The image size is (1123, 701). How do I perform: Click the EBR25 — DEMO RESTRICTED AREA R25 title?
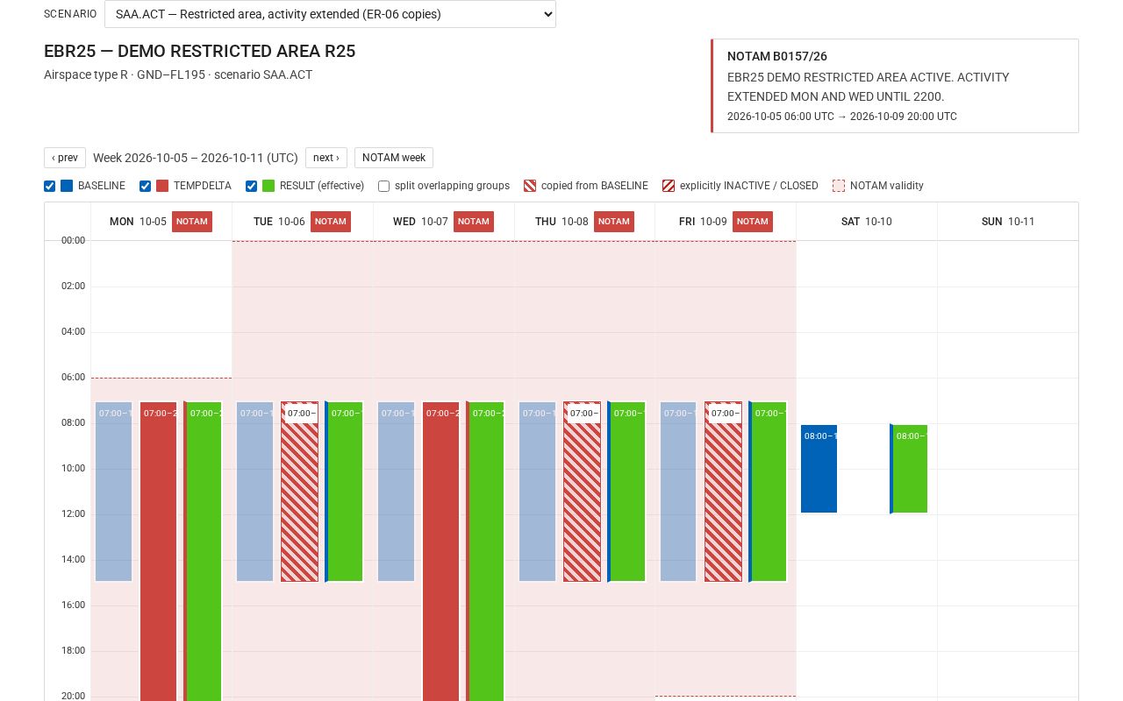[x=200, y=51]
